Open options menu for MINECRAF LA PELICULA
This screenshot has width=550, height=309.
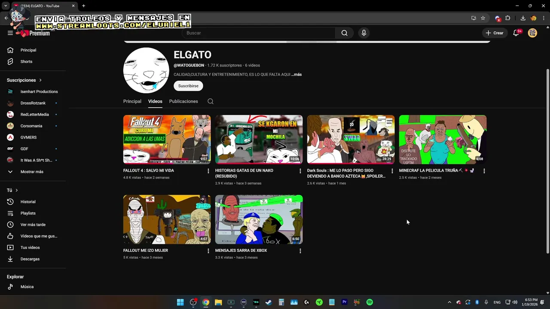point(484,171)
